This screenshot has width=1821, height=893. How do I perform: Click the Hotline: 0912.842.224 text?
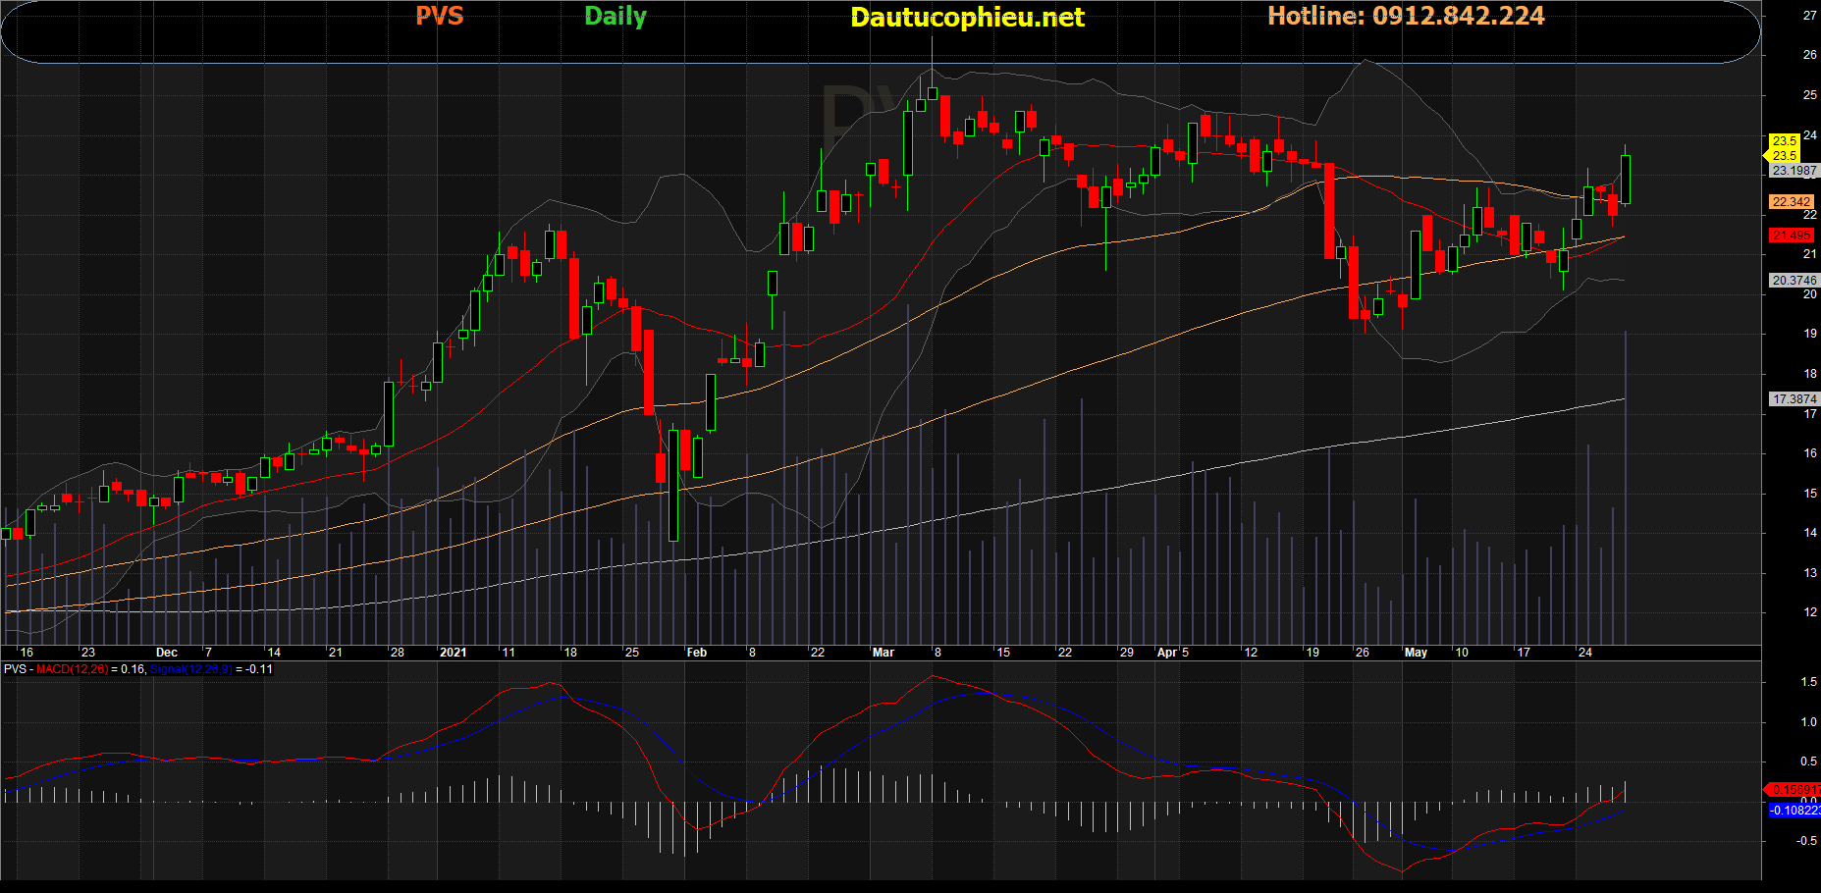coord(1406,16)
